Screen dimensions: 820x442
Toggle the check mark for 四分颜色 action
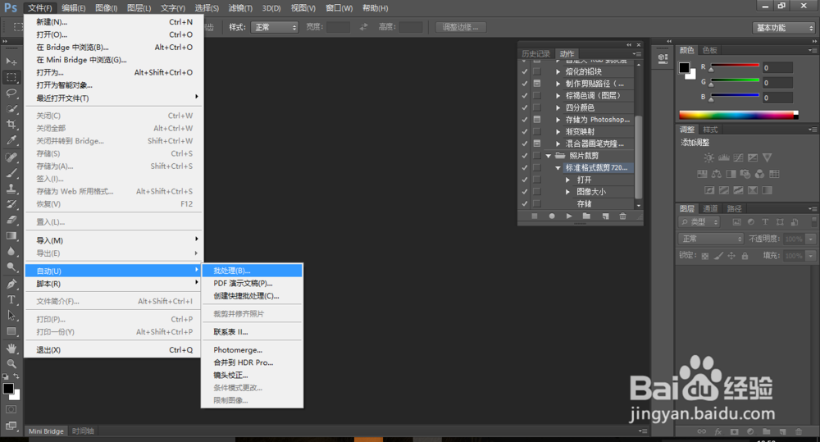coord(525,107)
